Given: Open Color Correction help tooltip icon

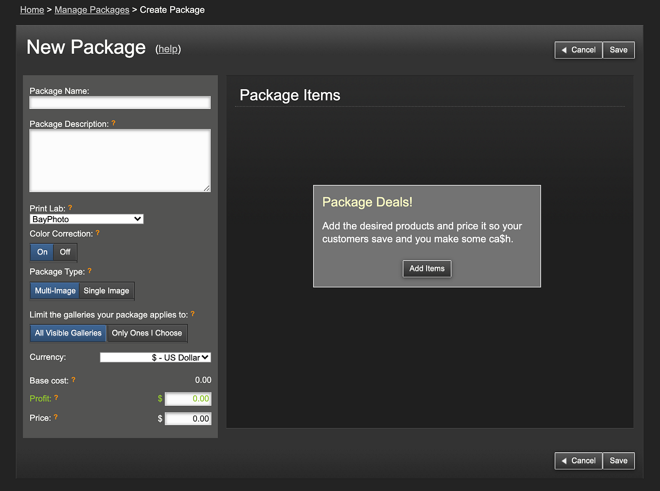Looking at the screenshot, I should point(98,233).
